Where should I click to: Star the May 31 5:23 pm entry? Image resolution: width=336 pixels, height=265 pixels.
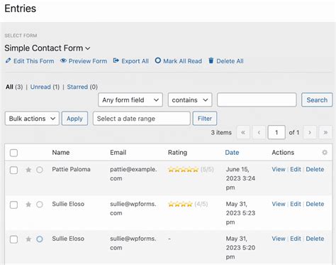[28, 204]
